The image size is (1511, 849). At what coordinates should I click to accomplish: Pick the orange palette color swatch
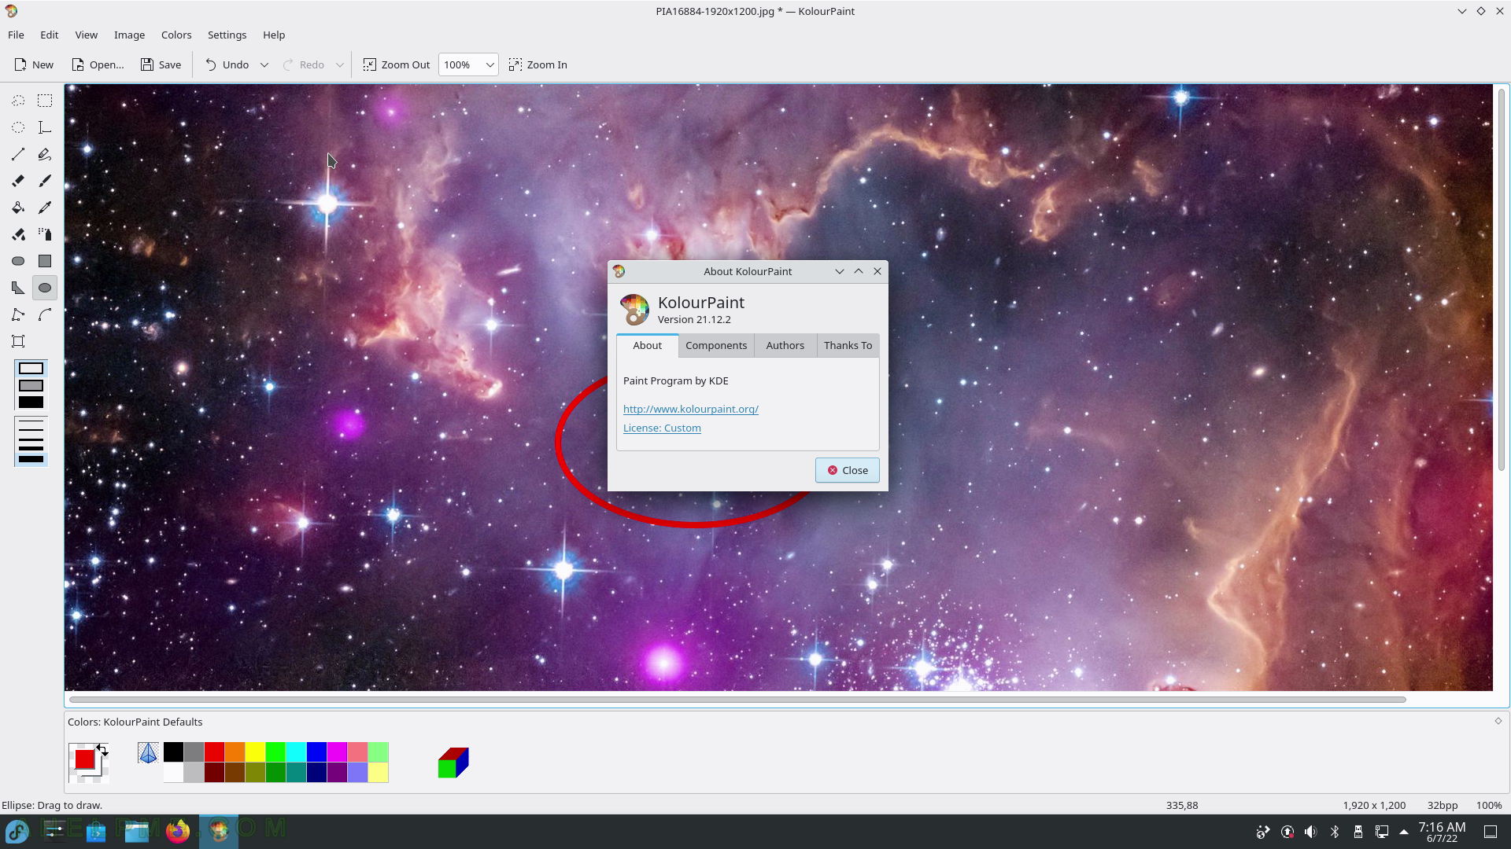235,752
